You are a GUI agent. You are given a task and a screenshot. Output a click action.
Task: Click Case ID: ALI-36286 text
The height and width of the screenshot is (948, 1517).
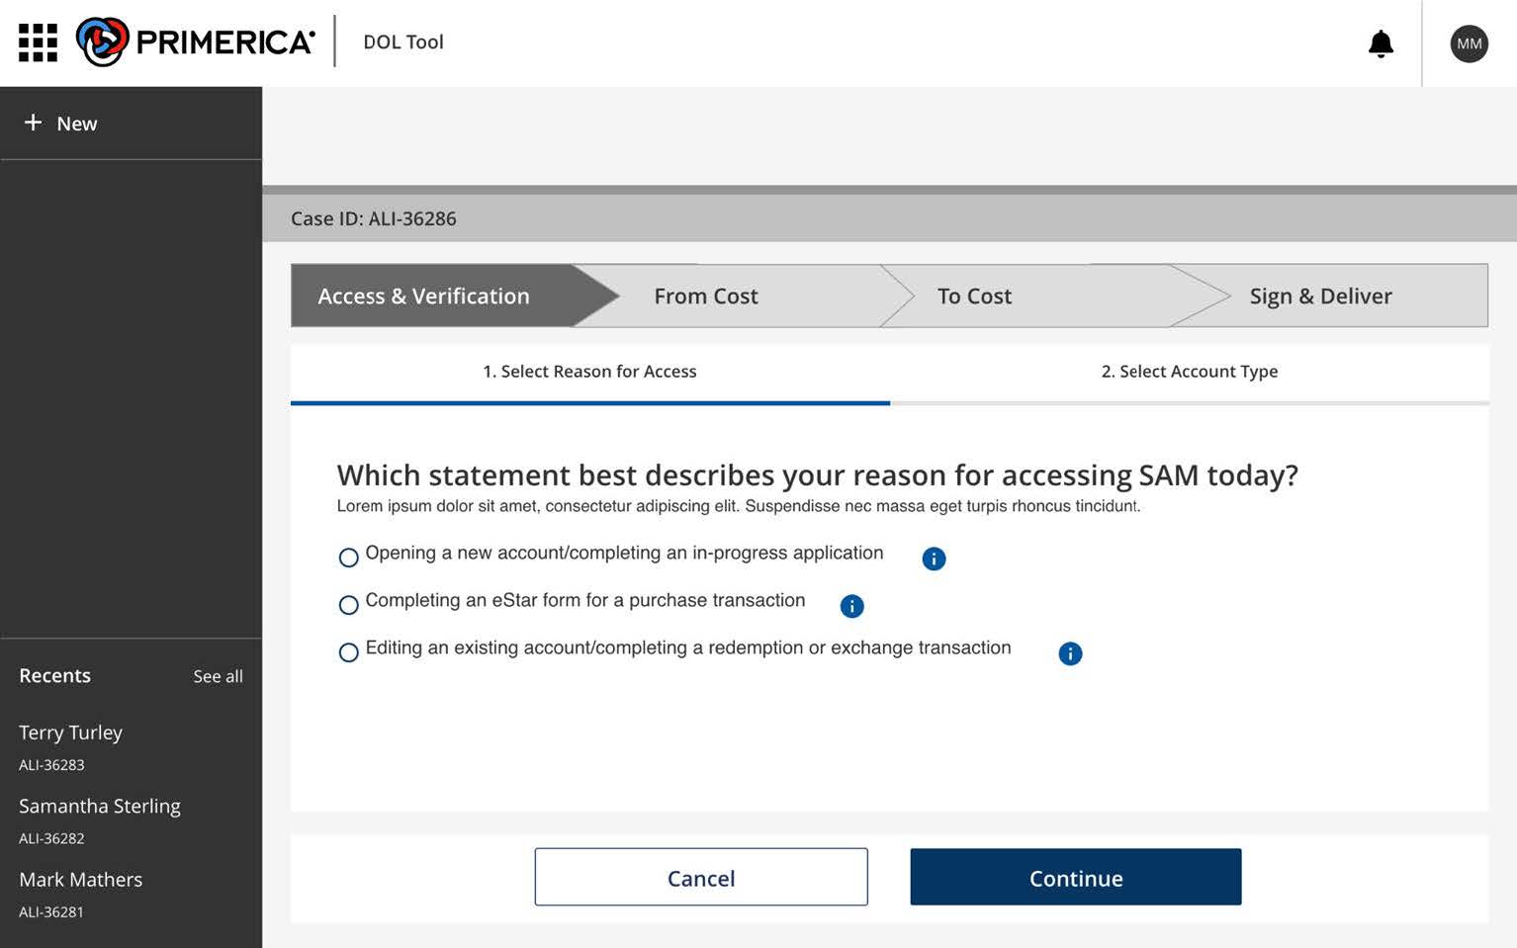pyautogui.click(x=374, y=218)
